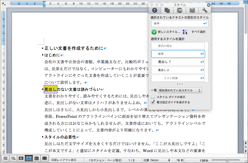The image size is (248, 163).
Task: Enable the スタイル ガイドの表示 checkbox
Action: (153, 97)
